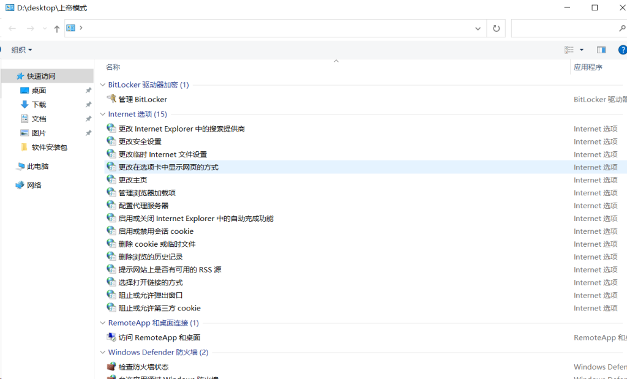The image size is (627, 379).
Task: Collapse the Windows Defender 防火墙 group
Action: tap(102, 353)
